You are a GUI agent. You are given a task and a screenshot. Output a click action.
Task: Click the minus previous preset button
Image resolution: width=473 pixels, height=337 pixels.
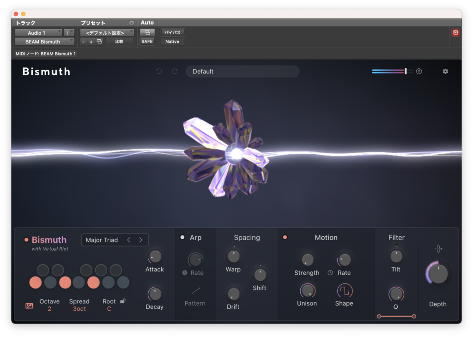[84, 42]
